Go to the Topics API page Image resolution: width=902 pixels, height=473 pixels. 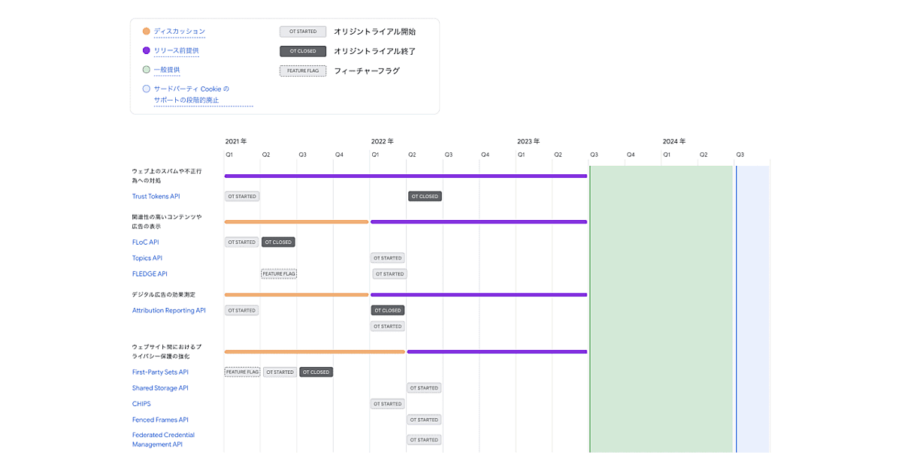(147, 258)
